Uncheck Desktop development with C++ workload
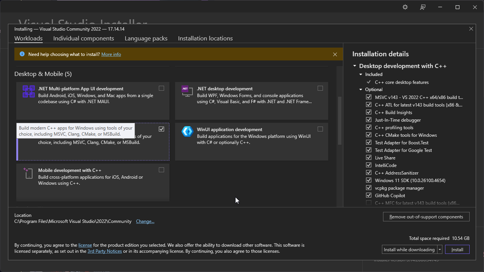Image resolution: width=484 pixels, height=272 pixels. [x=161, y=129]
